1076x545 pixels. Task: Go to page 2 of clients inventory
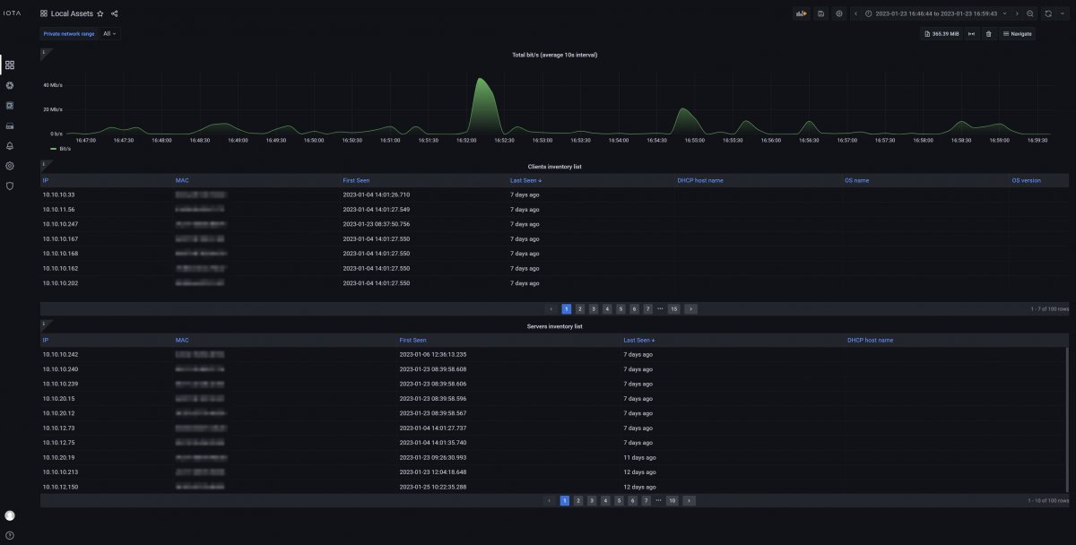coord(579,308)
